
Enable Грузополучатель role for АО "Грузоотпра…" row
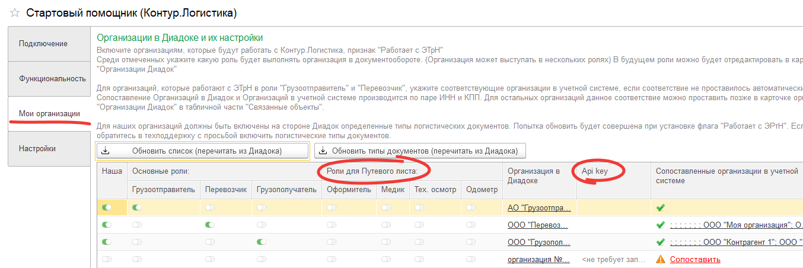262,208
